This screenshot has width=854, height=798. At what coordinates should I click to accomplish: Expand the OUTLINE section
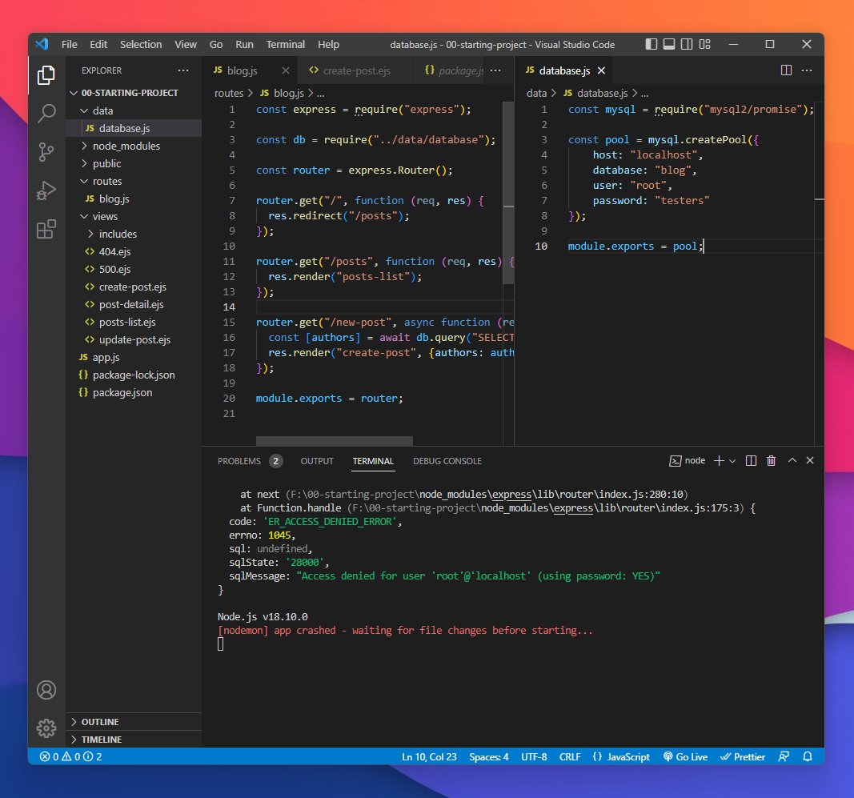(134, 722)
